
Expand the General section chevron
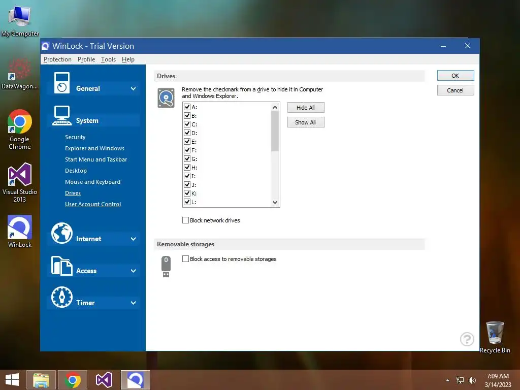coord(134,88)
